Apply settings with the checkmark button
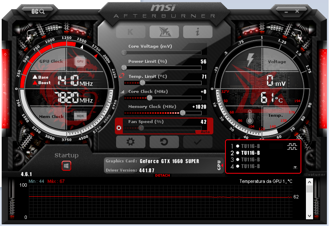The image size is (329, 226). [x=198, y=142]
